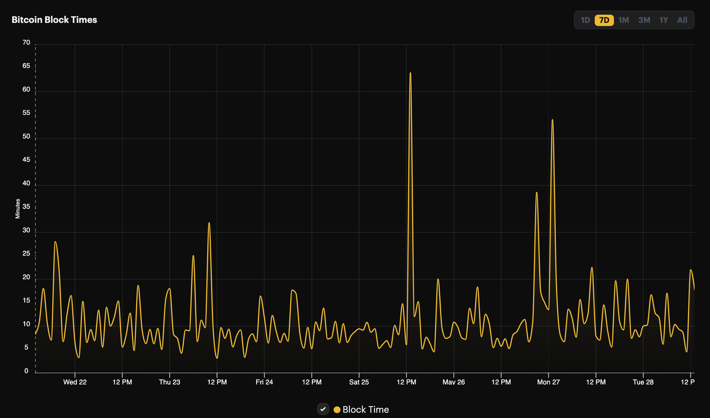Screen dimensions: 710x418
Task: Click the 15 y-axis tick label
Action: tap(26, 301)
